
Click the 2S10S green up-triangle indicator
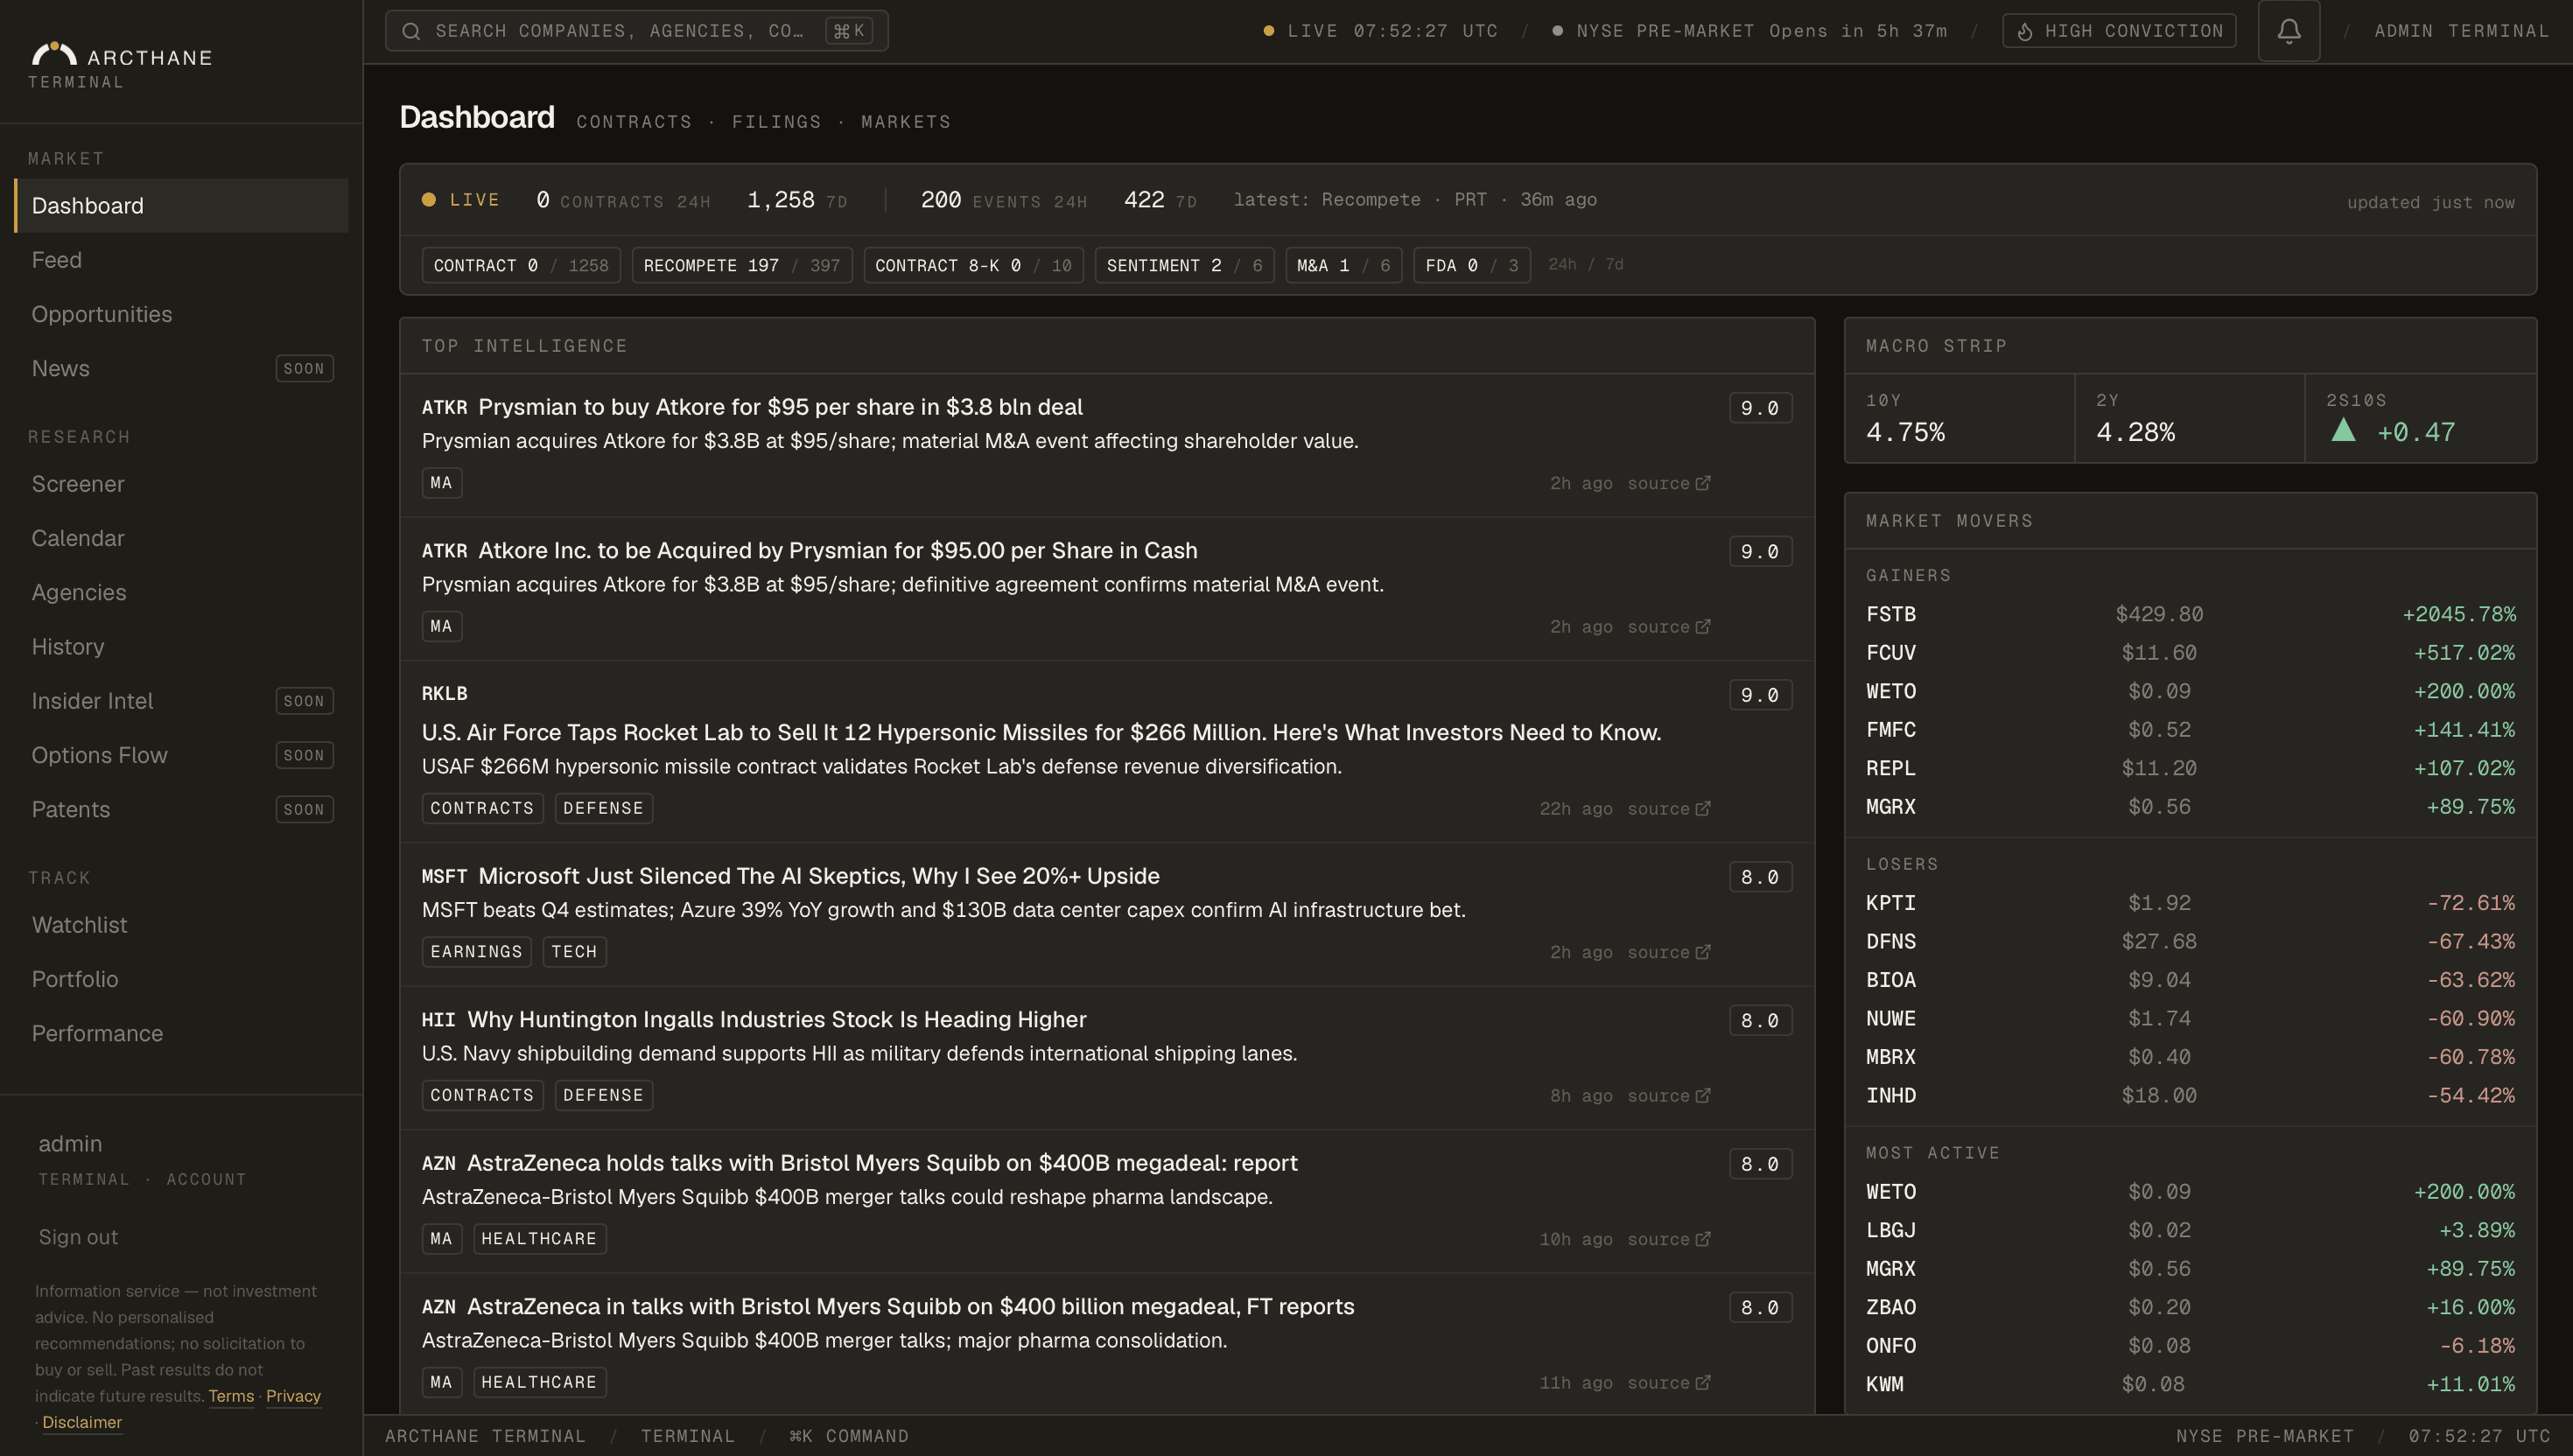[2343, 430]
